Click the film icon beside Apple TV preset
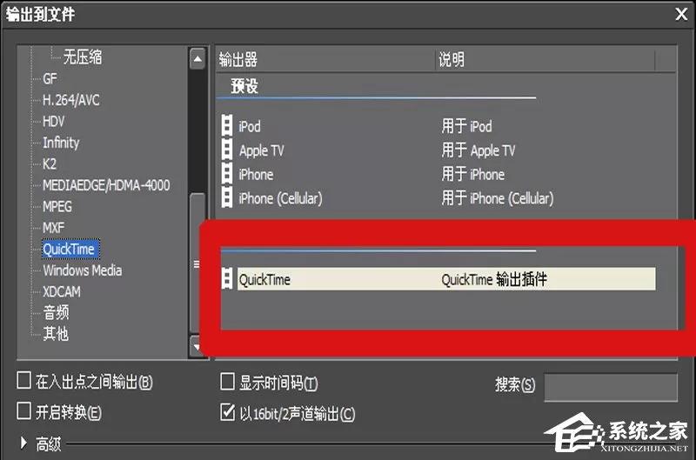The image size is (696, 460). coord(227,150)
